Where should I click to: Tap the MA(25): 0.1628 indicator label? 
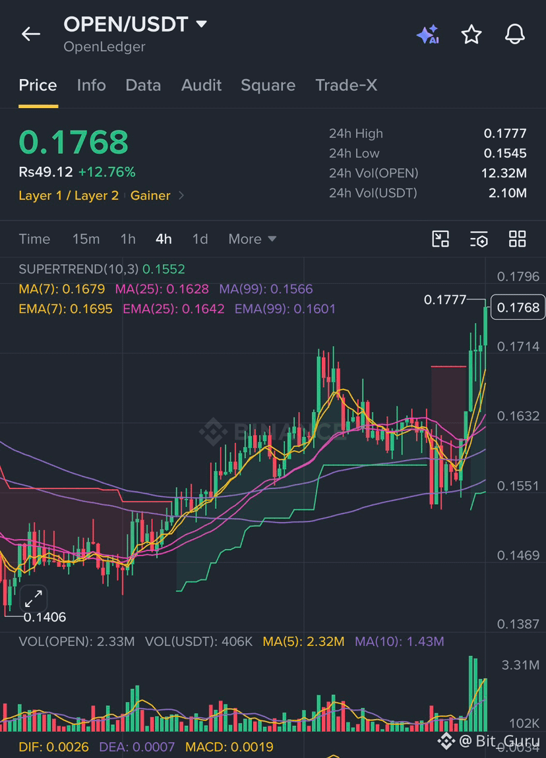coord(162,289)
